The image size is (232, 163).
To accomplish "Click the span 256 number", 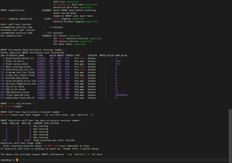I will 5,140.
